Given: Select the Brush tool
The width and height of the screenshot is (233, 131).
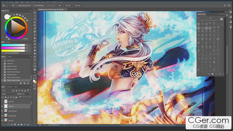Looking at the screenshot, I should click(x=35, y=35).
